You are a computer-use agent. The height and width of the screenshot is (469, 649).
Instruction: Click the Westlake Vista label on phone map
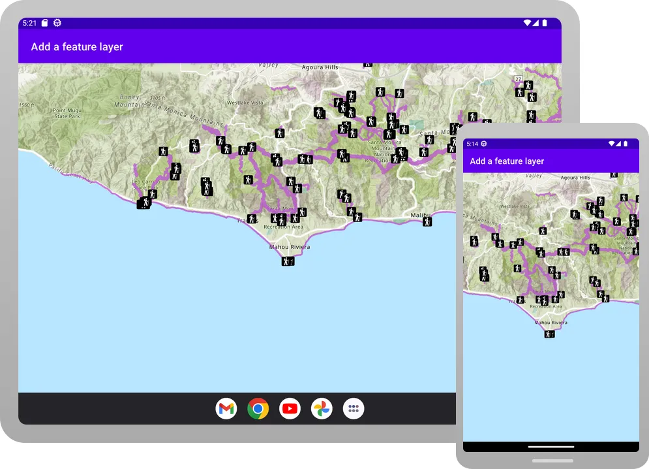tap(515, 206)
